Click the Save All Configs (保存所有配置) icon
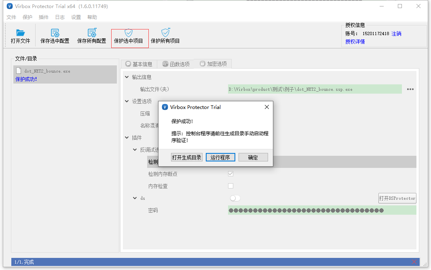The width and height of the screenshot is (431, 270). [x=92, y=32]
